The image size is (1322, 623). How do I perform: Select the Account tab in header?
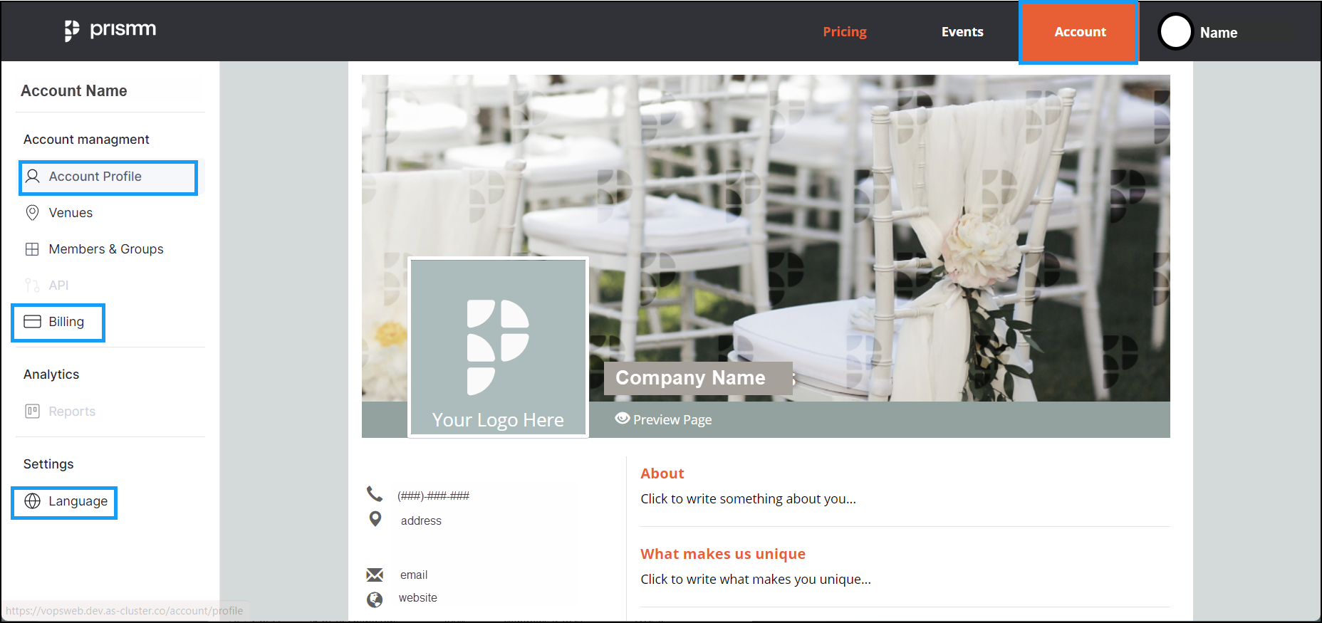[x=1079, y=32]
